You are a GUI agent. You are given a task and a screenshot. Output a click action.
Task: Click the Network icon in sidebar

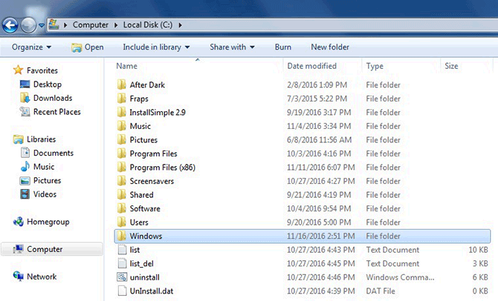point(18,277)
